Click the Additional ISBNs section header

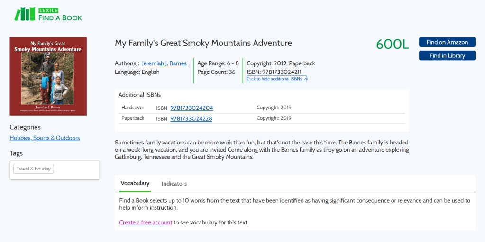tap(139, 95)
